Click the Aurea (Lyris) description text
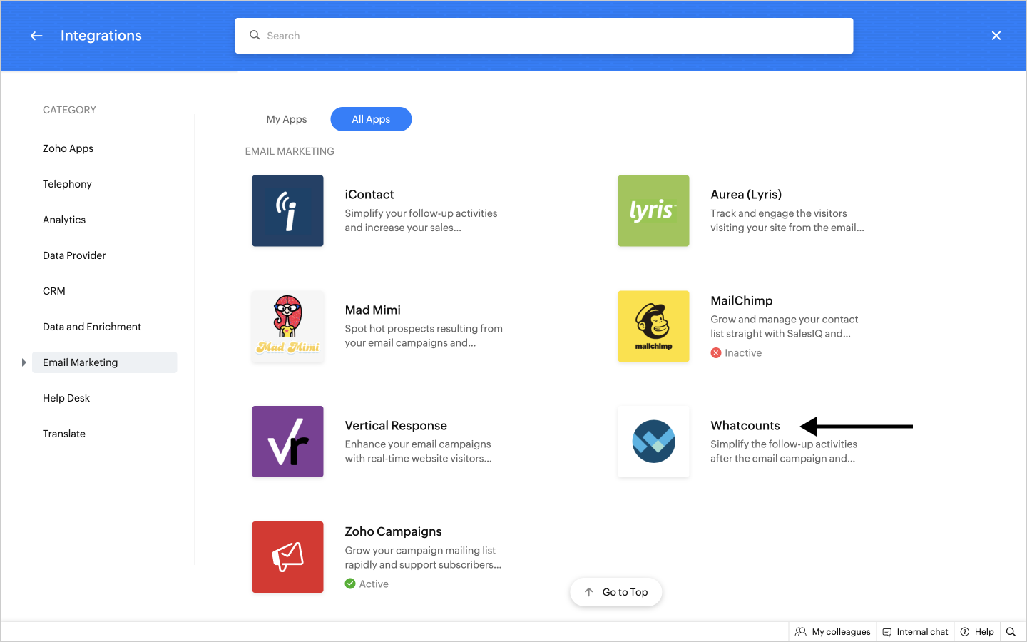The image size is (1027, 642). [x=787, y=220]
